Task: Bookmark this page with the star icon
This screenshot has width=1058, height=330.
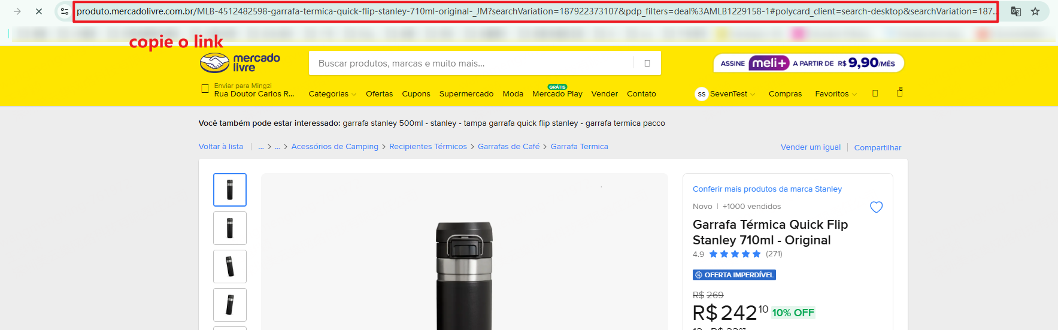Action: (x=1035, y=11)
